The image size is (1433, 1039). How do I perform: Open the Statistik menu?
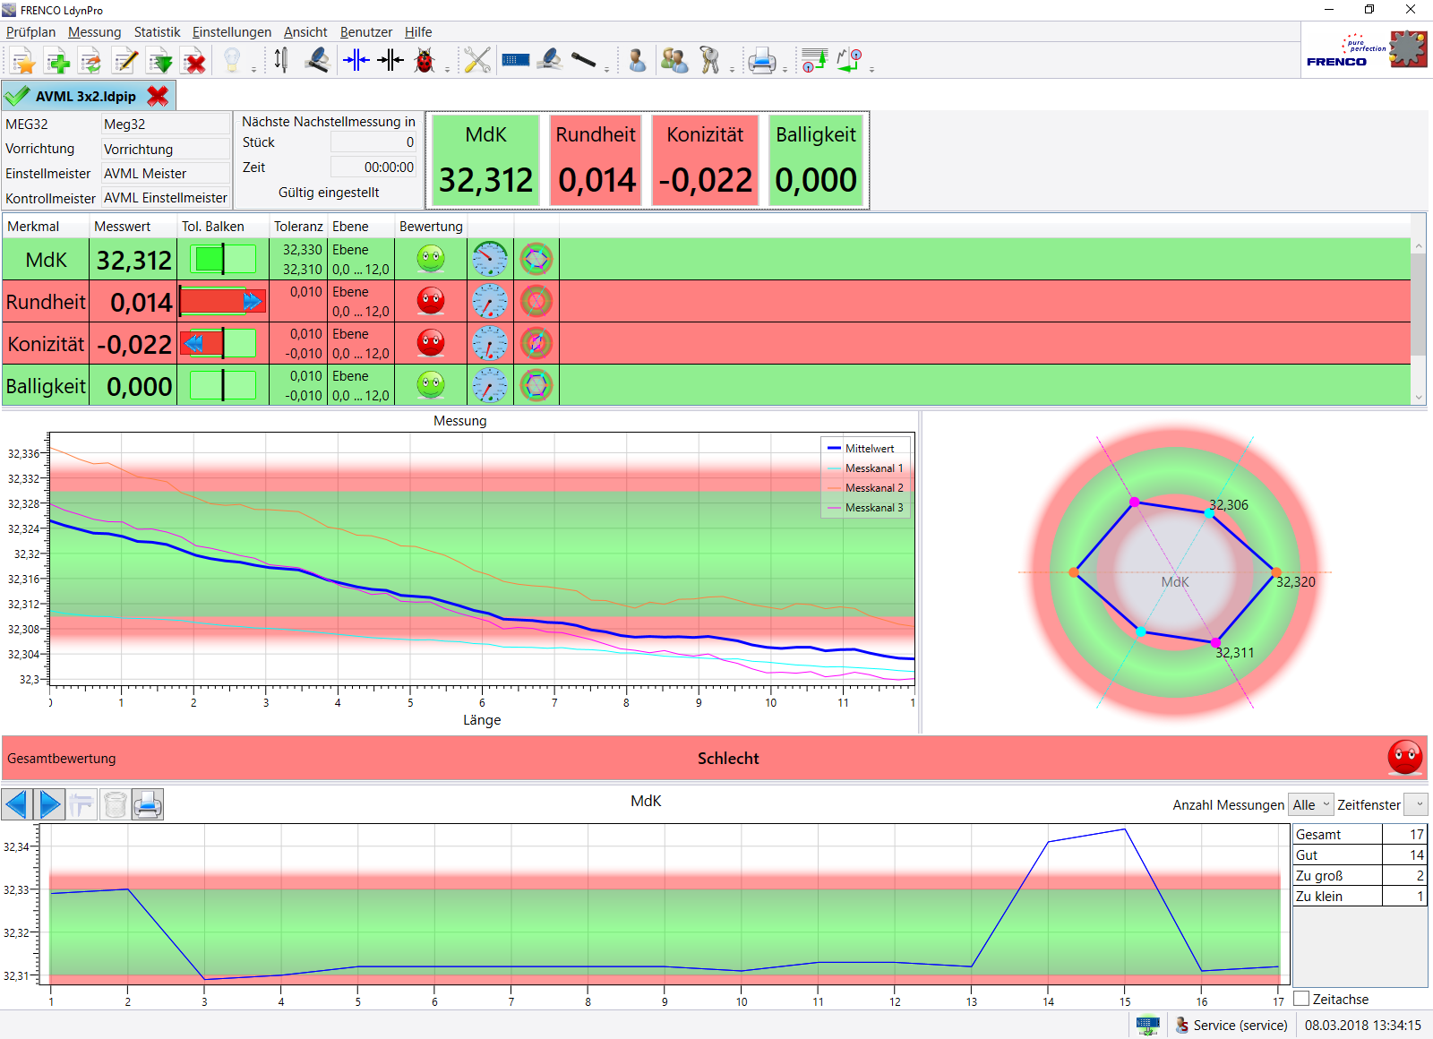coord(157,32)
